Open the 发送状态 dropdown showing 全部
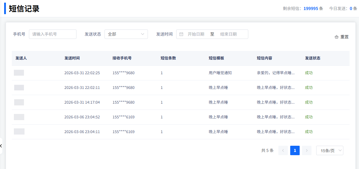This screenshot has width=359, height=169. pos(126,34)
